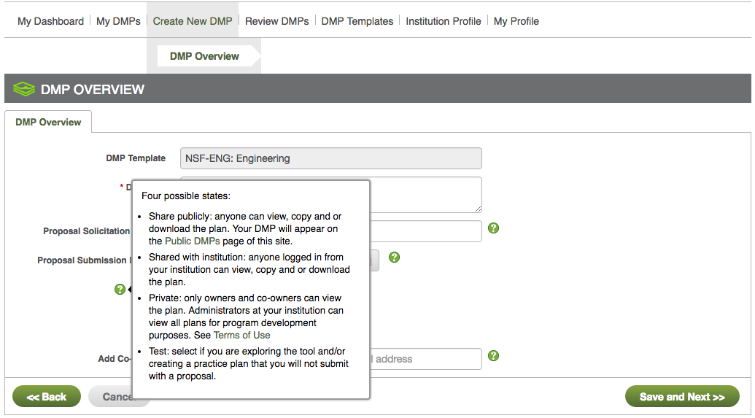Screen dimensions: 755x418
Task: Open Review DMPs in navigation bar
Action: point(276,21)
